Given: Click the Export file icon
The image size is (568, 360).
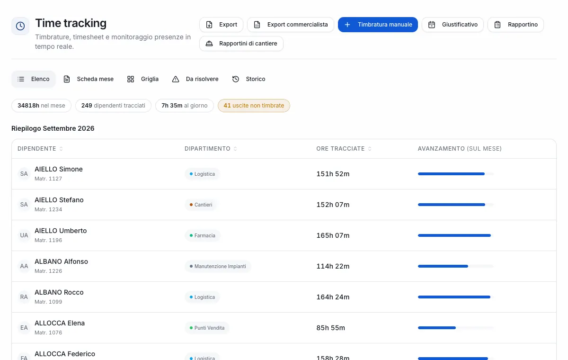Looking at the screenshot, I should coord(209,25).
